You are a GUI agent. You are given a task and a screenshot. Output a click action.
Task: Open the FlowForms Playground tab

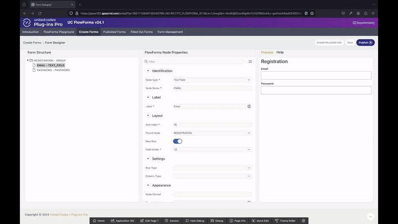pyautogui.click(x=59, y=32)
